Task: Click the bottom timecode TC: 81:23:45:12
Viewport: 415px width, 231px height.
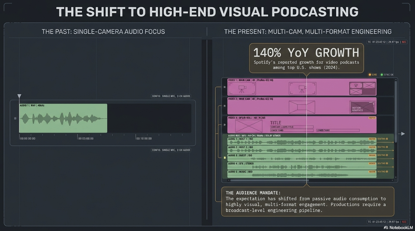Action: (377, 222)
